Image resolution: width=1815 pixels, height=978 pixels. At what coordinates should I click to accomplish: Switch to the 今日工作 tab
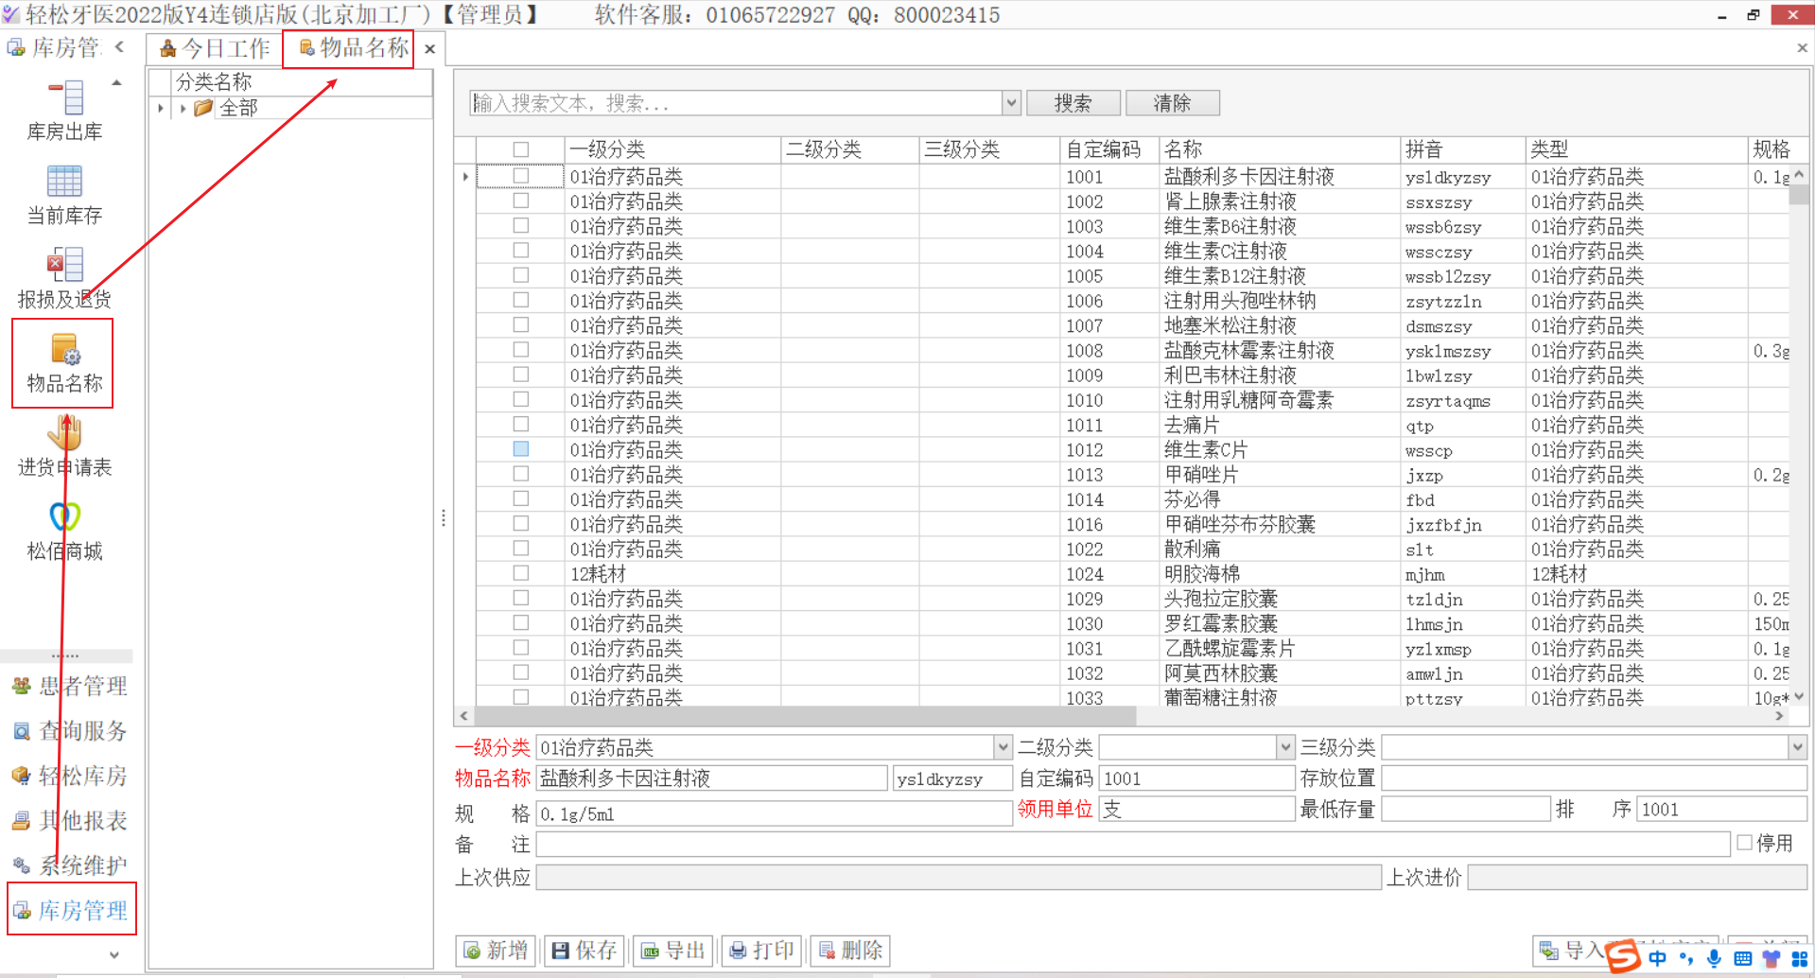pyautogui.click(x=215, y=48)
